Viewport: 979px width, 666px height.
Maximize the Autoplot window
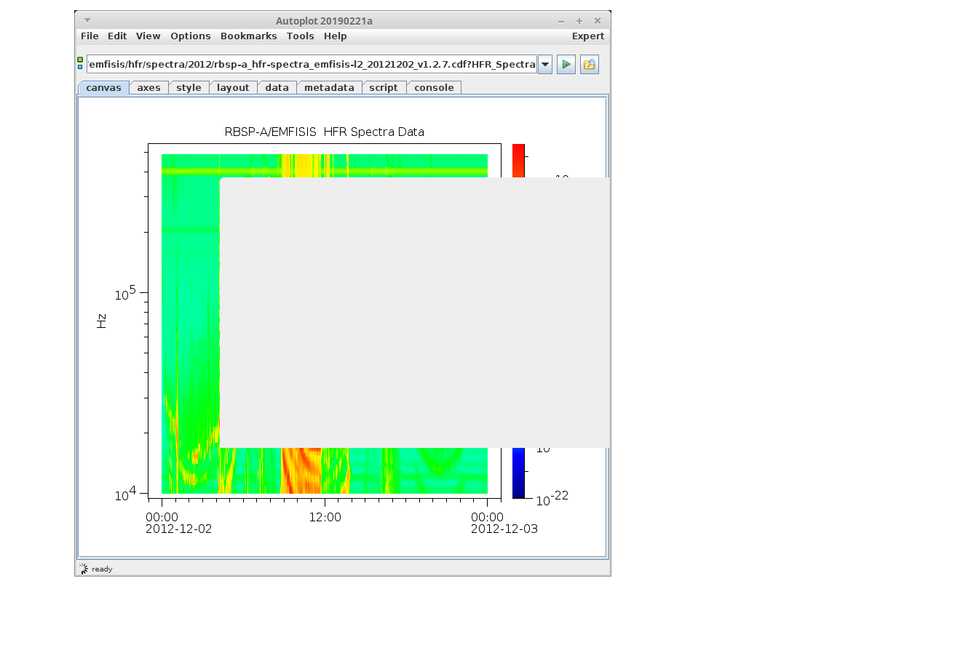pyautogui.click(x=579, y=21)
